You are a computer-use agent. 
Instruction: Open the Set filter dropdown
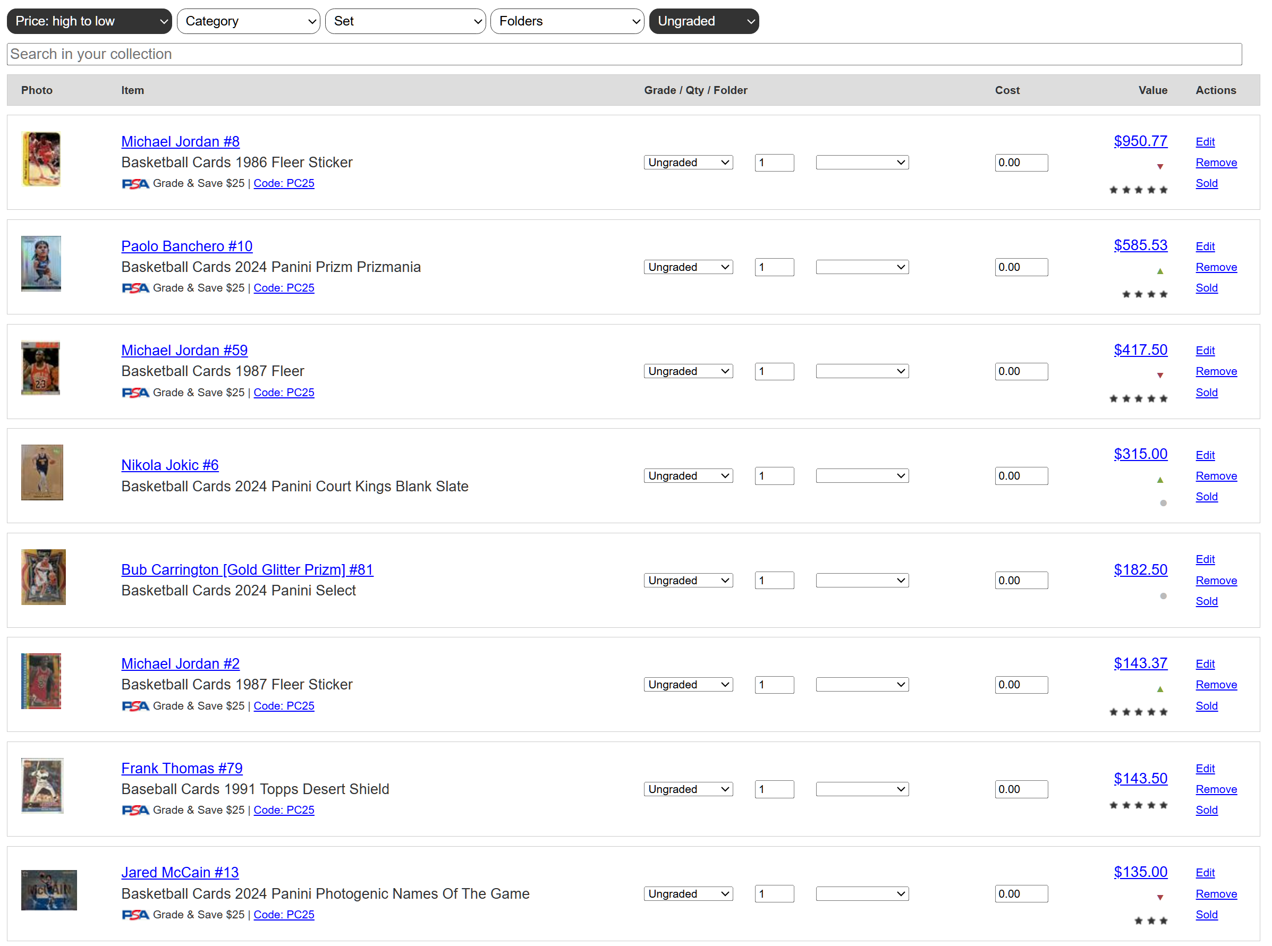[x=405, y=21]
